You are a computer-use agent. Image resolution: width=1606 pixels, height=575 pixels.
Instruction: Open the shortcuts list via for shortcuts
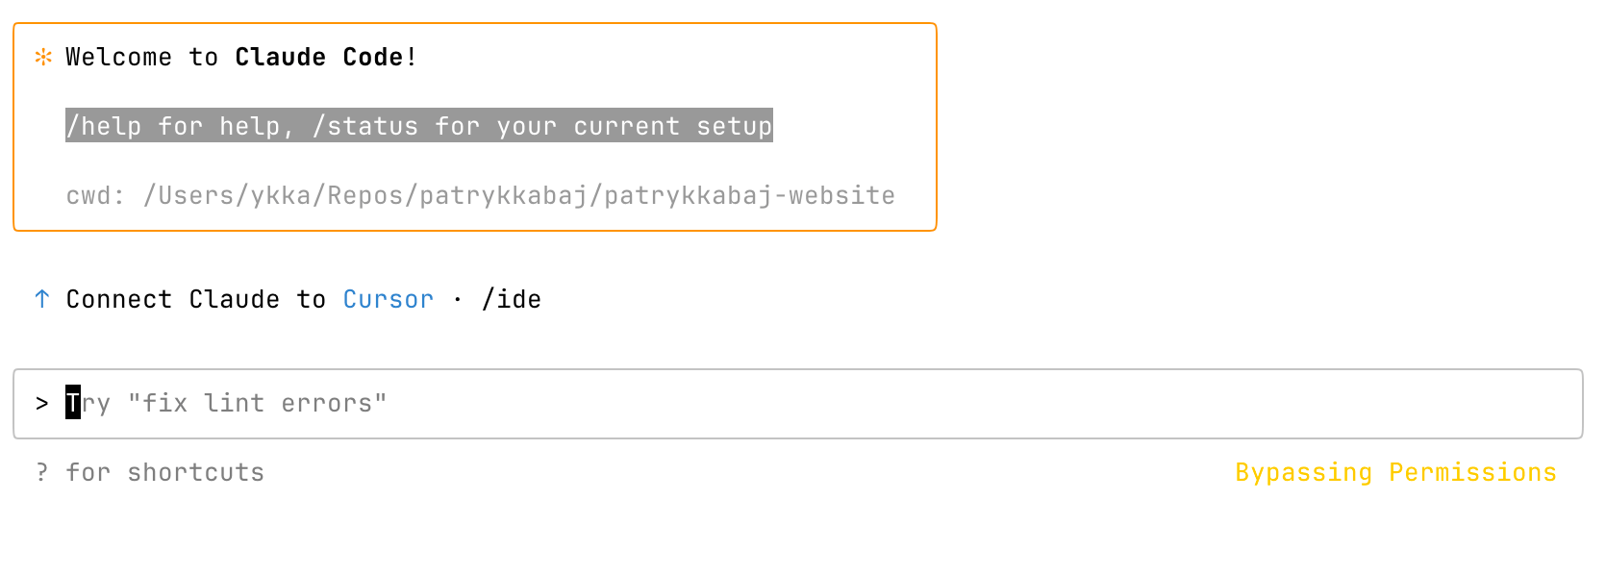click(163, 472)
